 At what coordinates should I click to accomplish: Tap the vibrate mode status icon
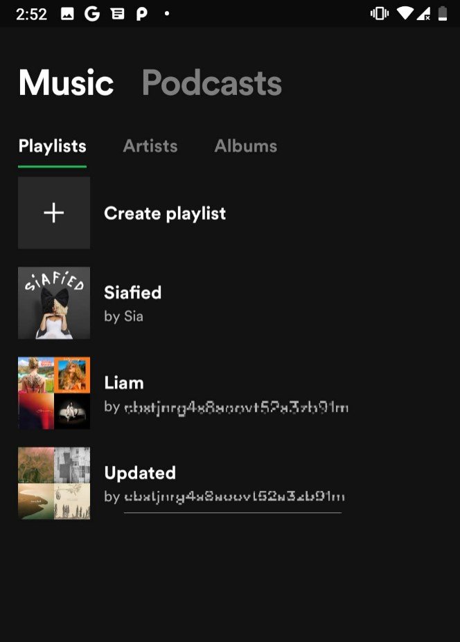pos(379,14)
